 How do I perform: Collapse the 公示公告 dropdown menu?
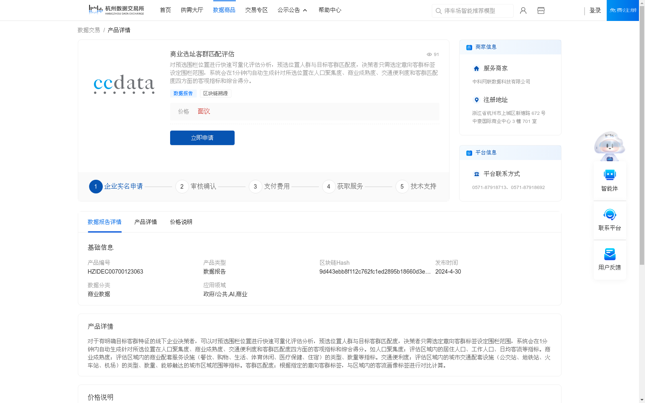coord(305,10)
